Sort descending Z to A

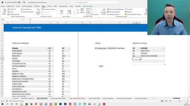78,13
